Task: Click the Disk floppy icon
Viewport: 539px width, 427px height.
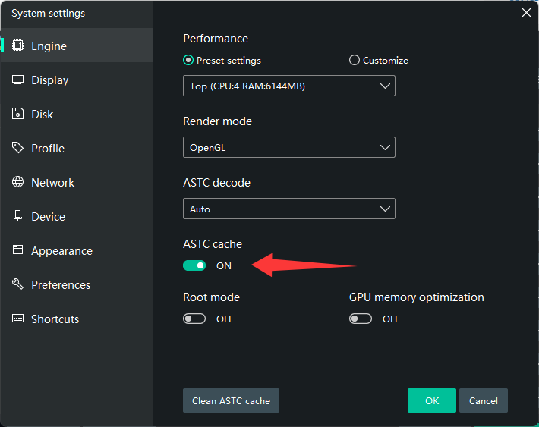Action: pos(18,114)
